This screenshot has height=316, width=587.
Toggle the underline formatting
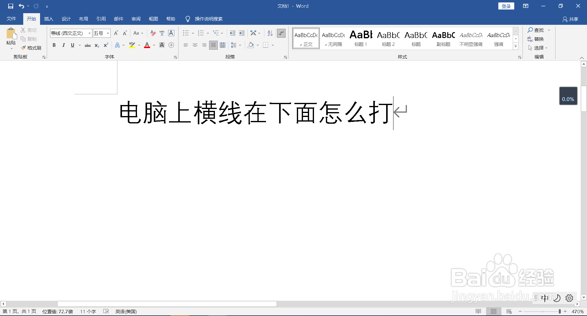[72, 45]
